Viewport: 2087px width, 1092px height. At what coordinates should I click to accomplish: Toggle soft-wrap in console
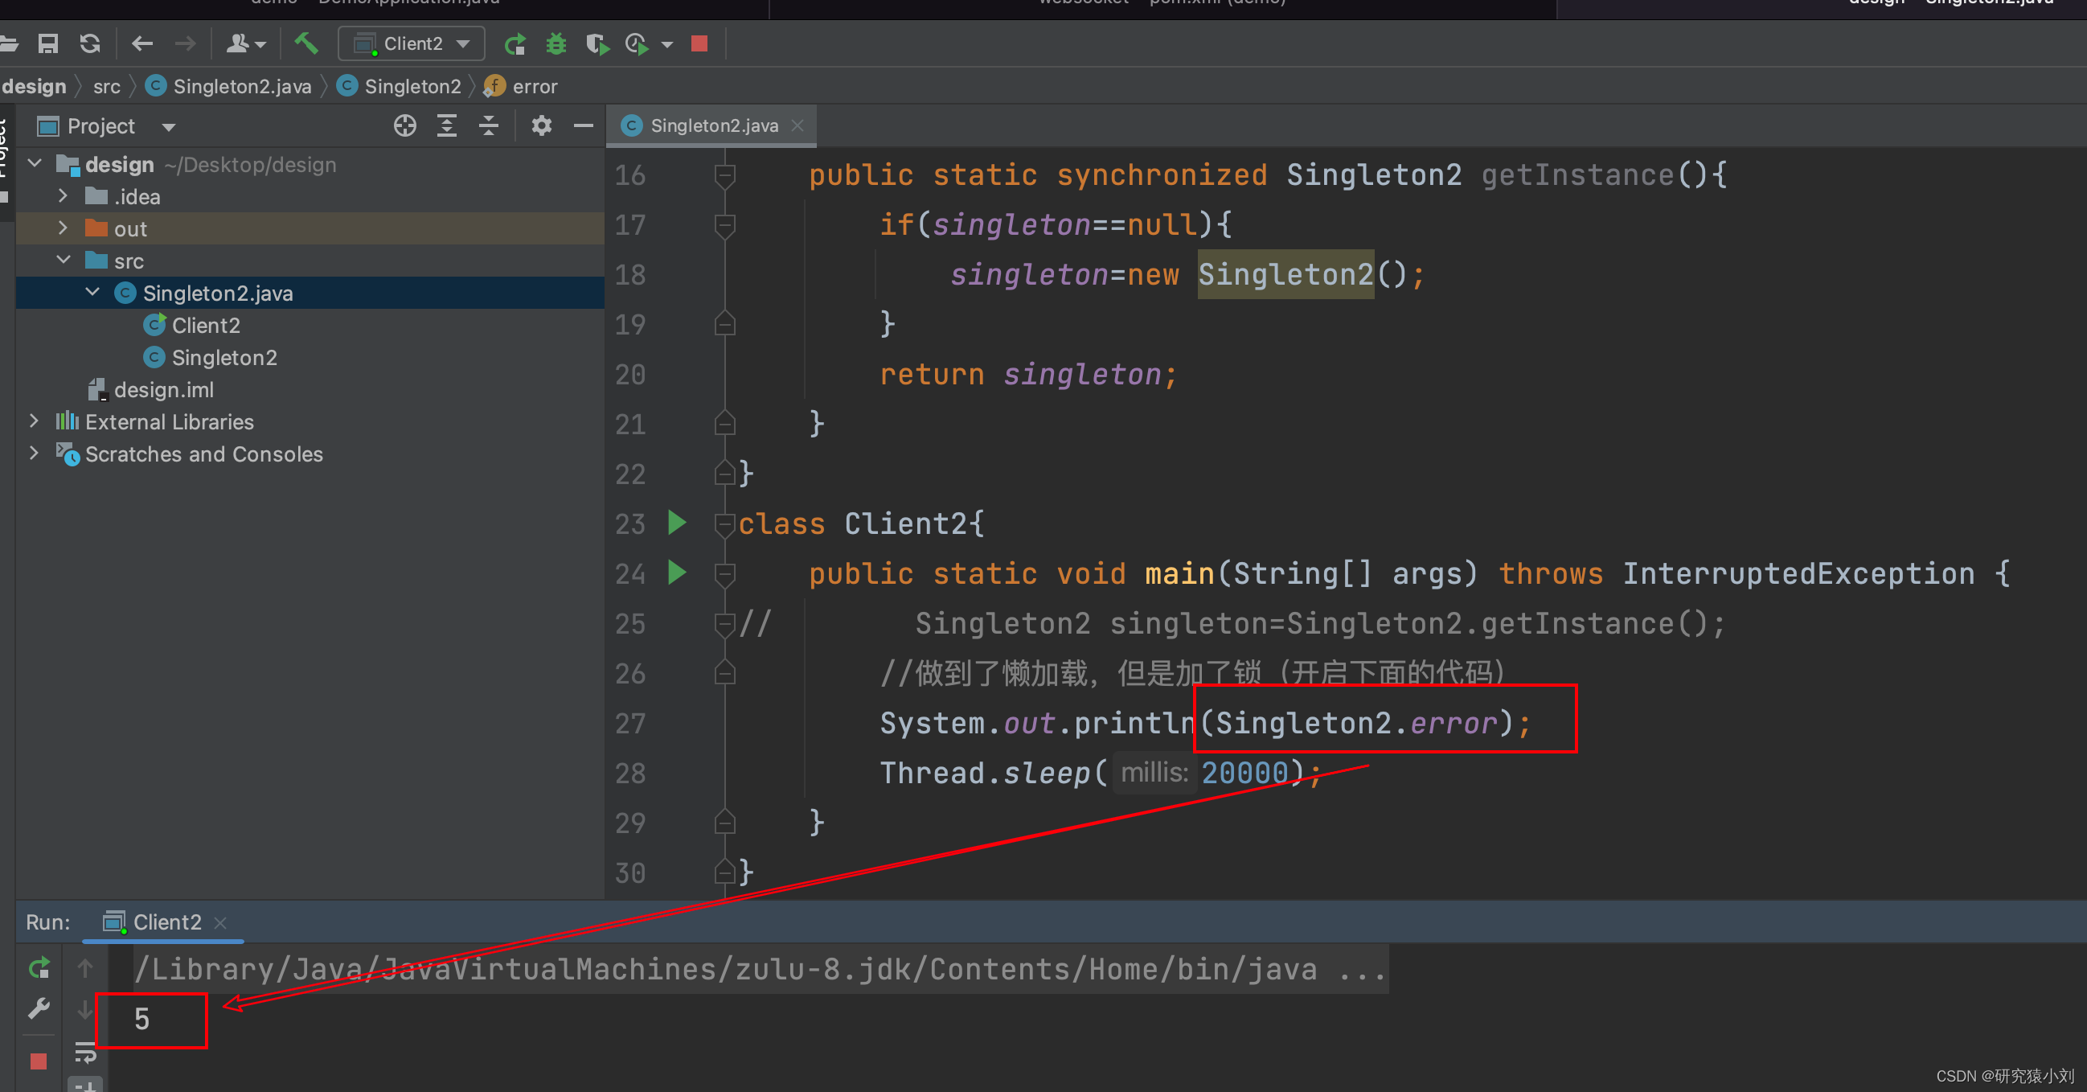[85, 1053]
